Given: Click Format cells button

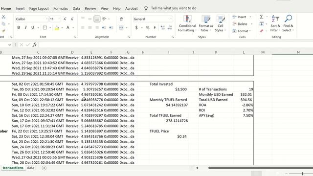Looking at the screenshot, I should [x=242, y=31].
